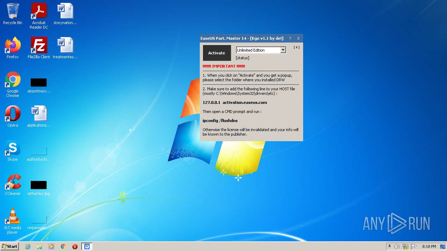Click the Show desktop button
447x251 pixels.
[x=443, y=246]
